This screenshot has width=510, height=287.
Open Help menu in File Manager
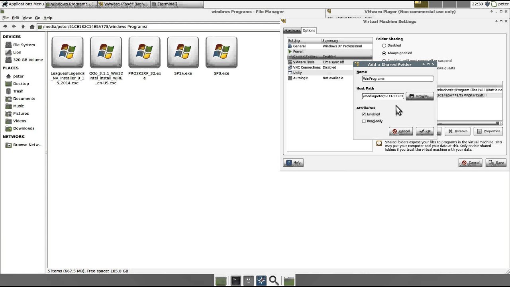tap(48, 18)
